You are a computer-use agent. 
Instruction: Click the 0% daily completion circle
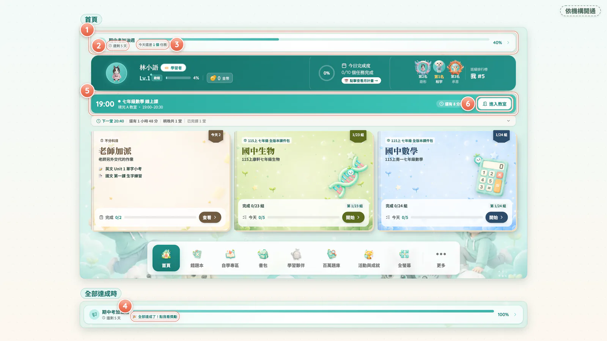click(x=327, y=73)
